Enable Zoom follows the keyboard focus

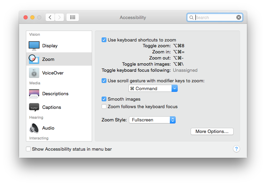(x=104, y=106)
